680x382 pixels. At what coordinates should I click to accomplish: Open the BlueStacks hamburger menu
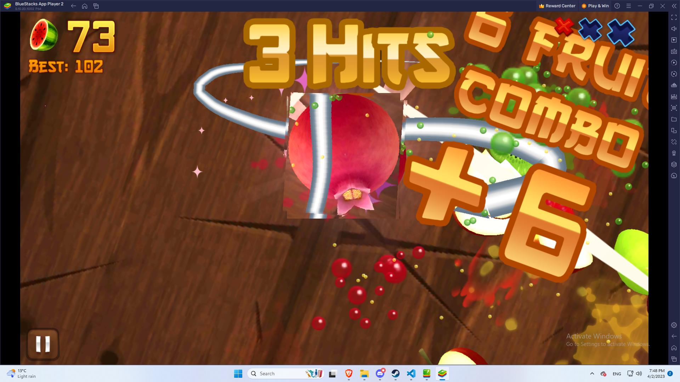click(x=629, y=6)
